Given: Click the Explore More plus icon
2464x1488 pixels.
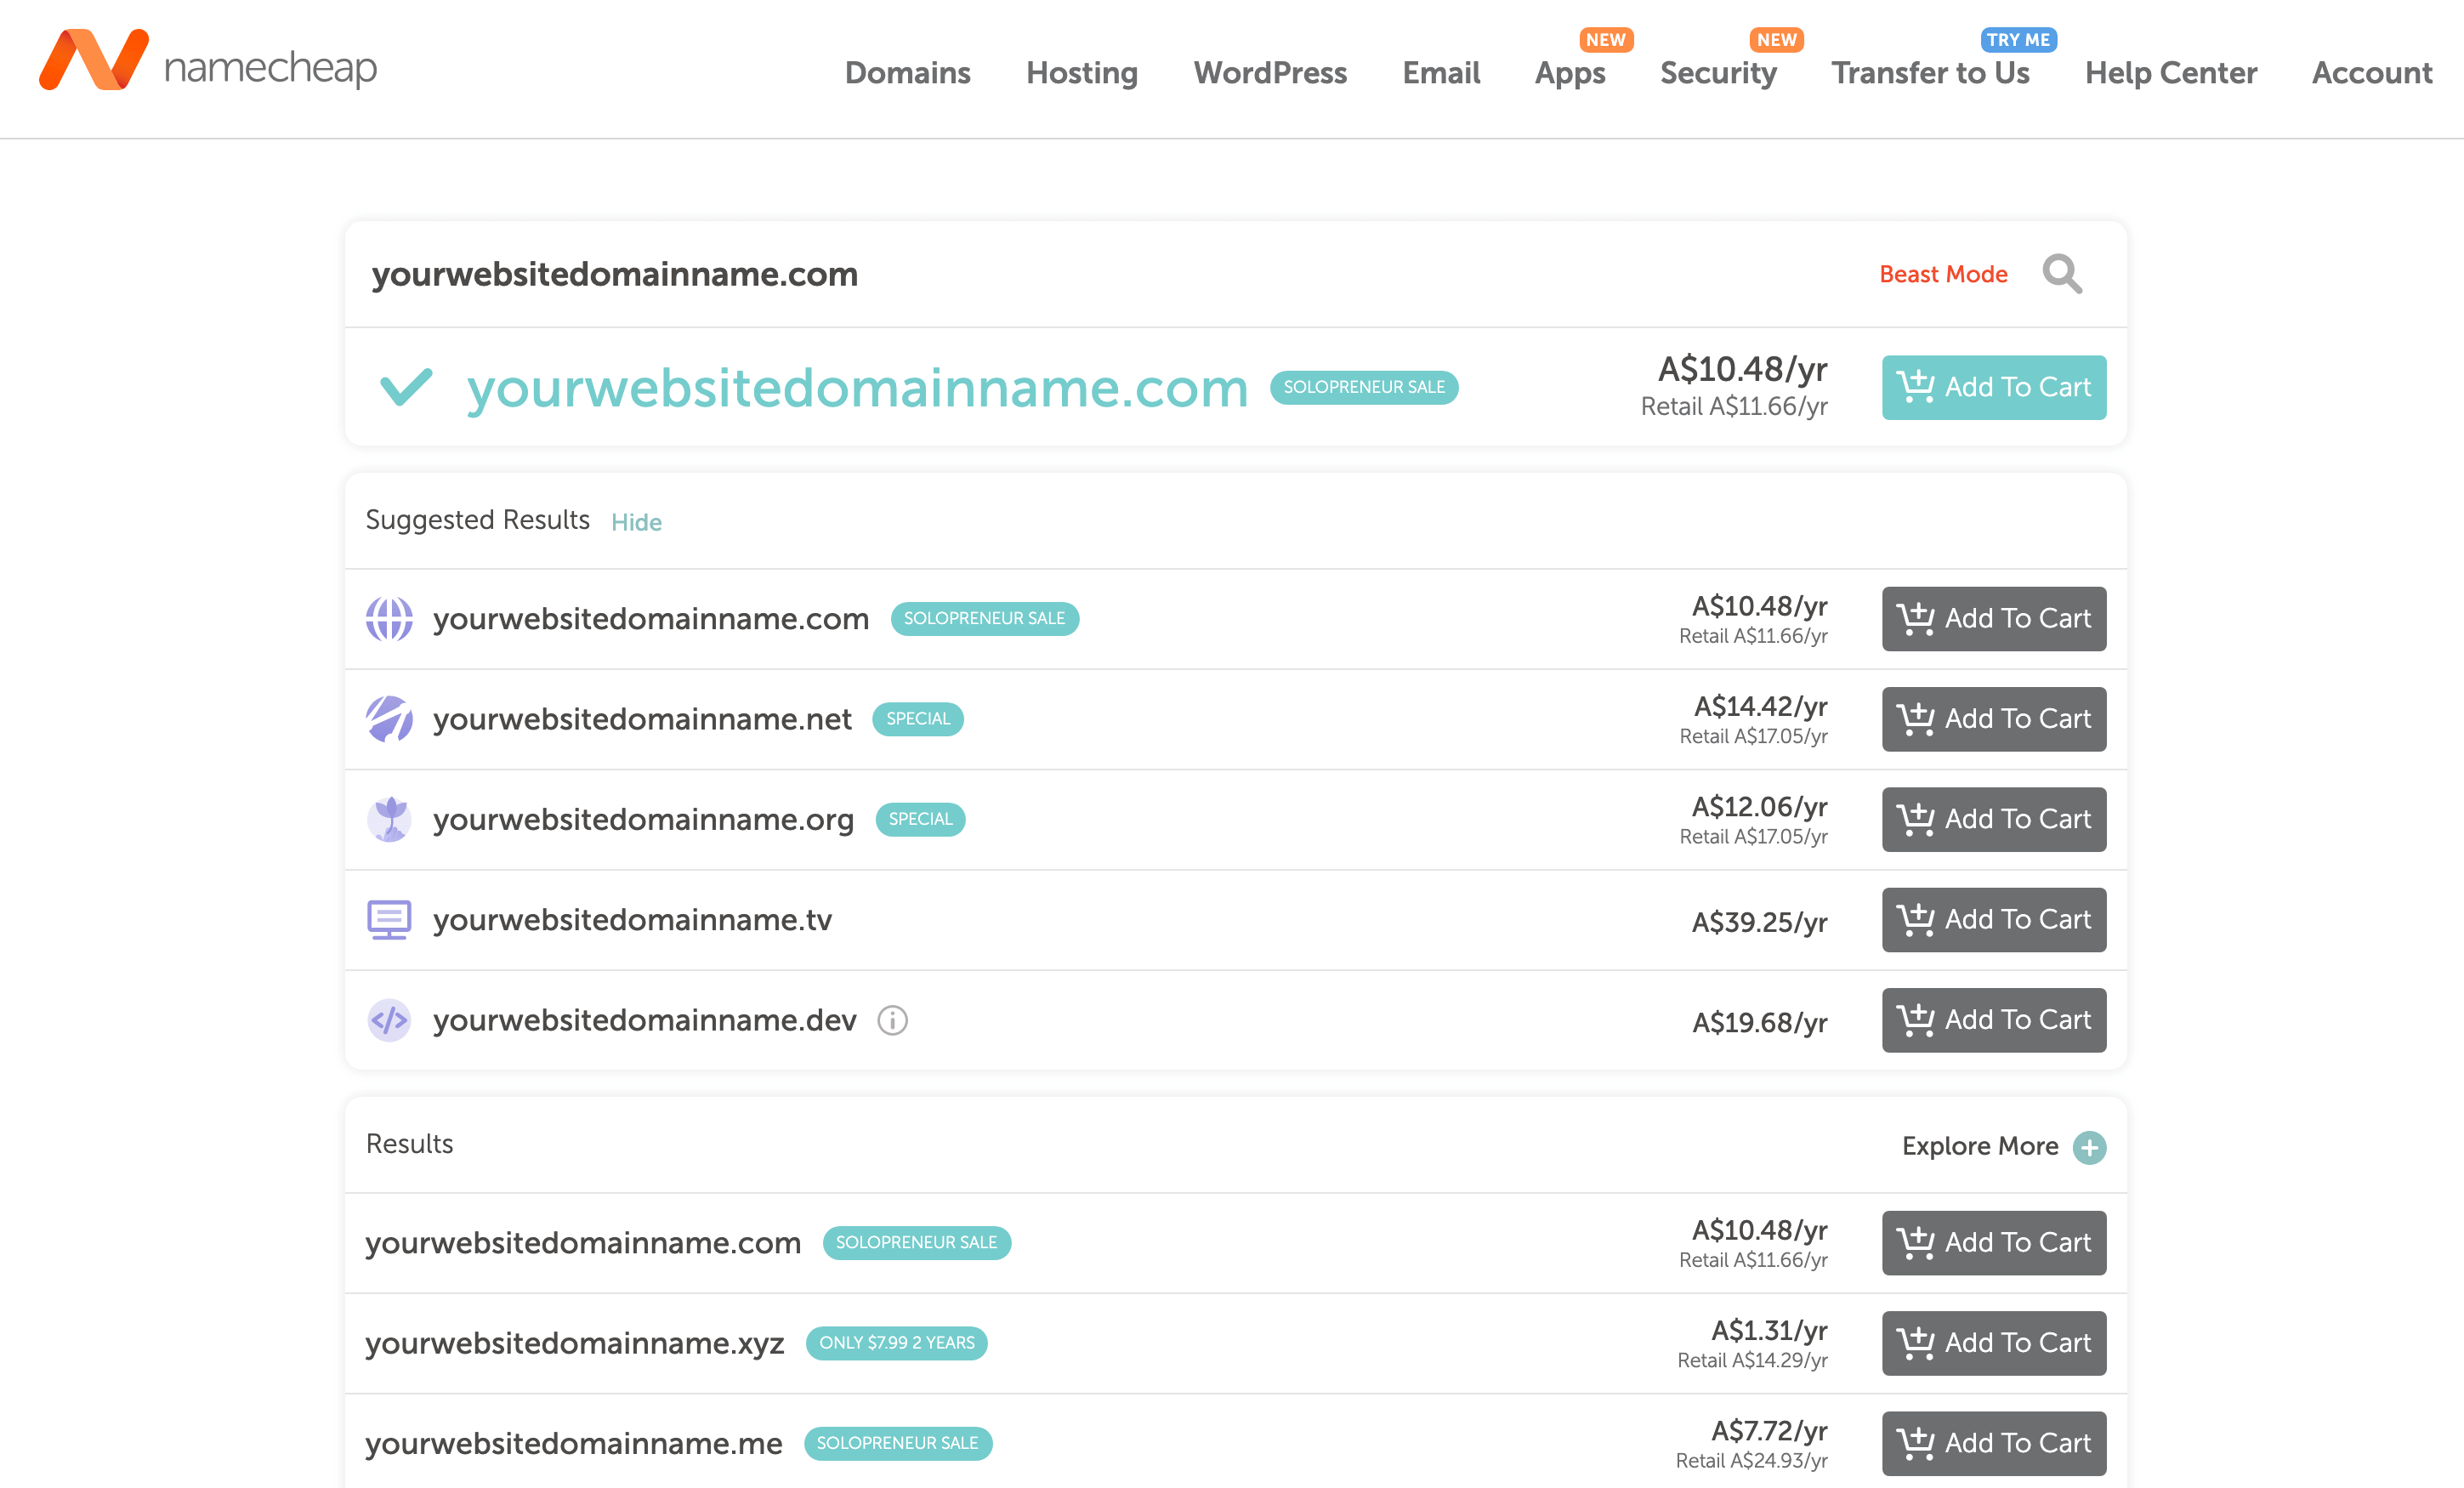Looking at the screenshot, I should click(2089, 1147).
